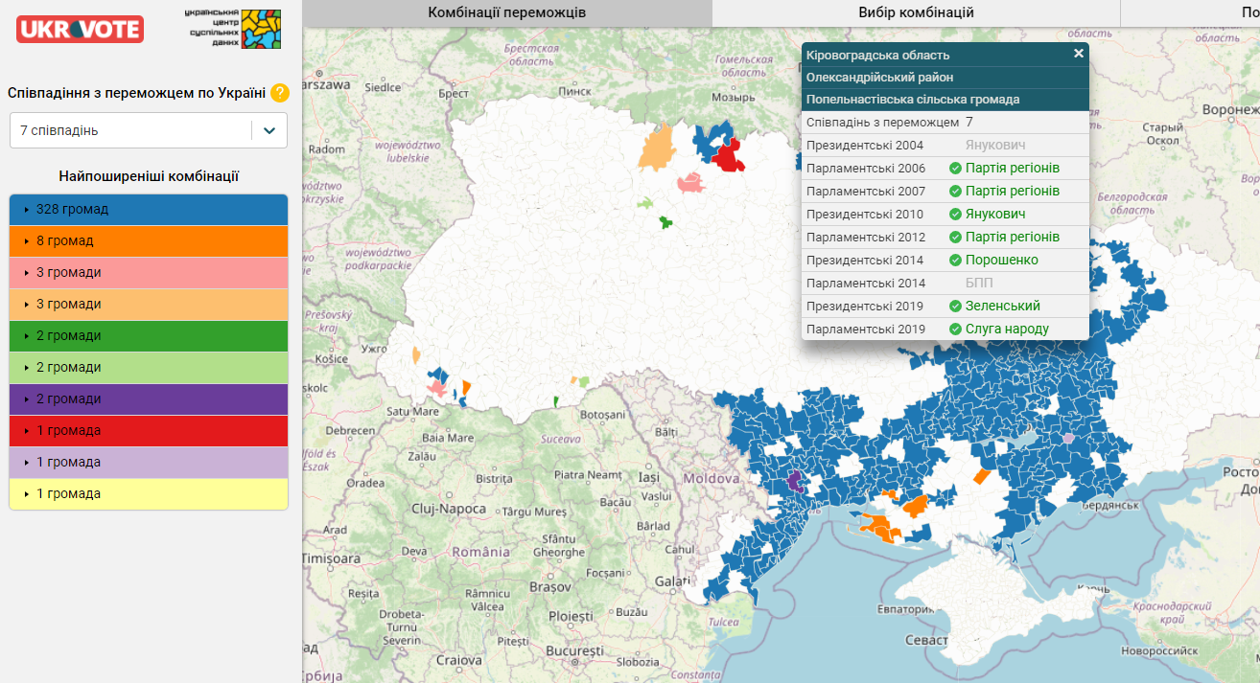Viewport: 1260px width, 683px height.
Task: Click the Янукович result for Президентські 2010
Action: [995, 215]
